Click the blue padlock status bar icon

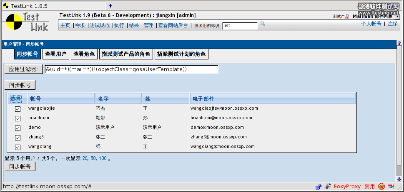[x=319, y=186]
